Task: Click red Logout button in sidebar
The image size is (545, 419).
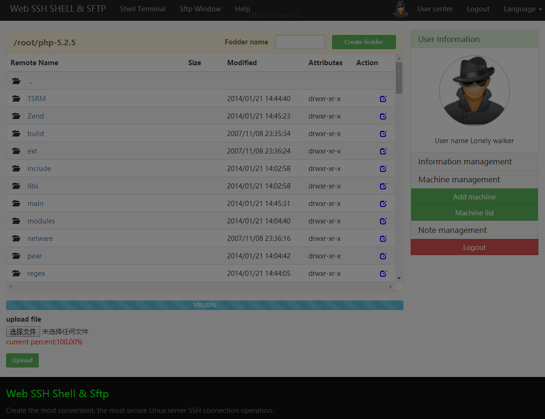Action: pyautogui.click(x=474, y=248)
